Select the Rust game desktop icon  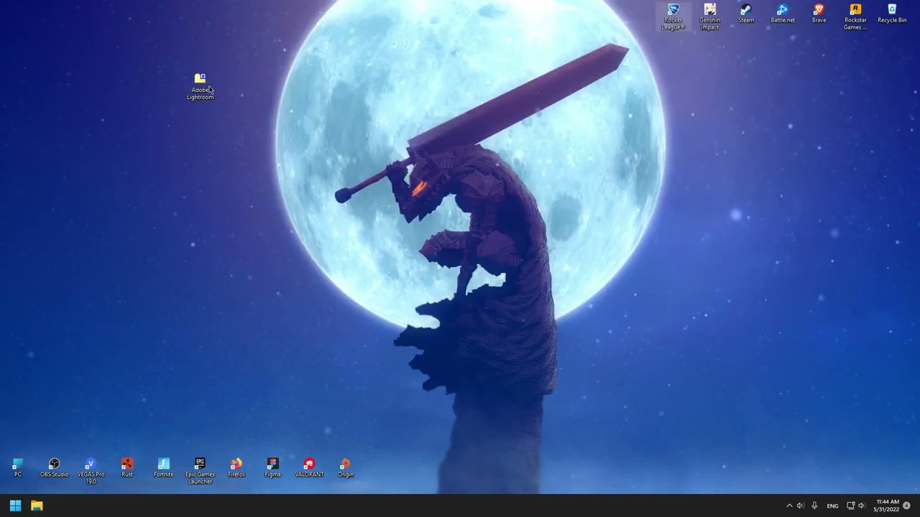[x=127, y=467]
